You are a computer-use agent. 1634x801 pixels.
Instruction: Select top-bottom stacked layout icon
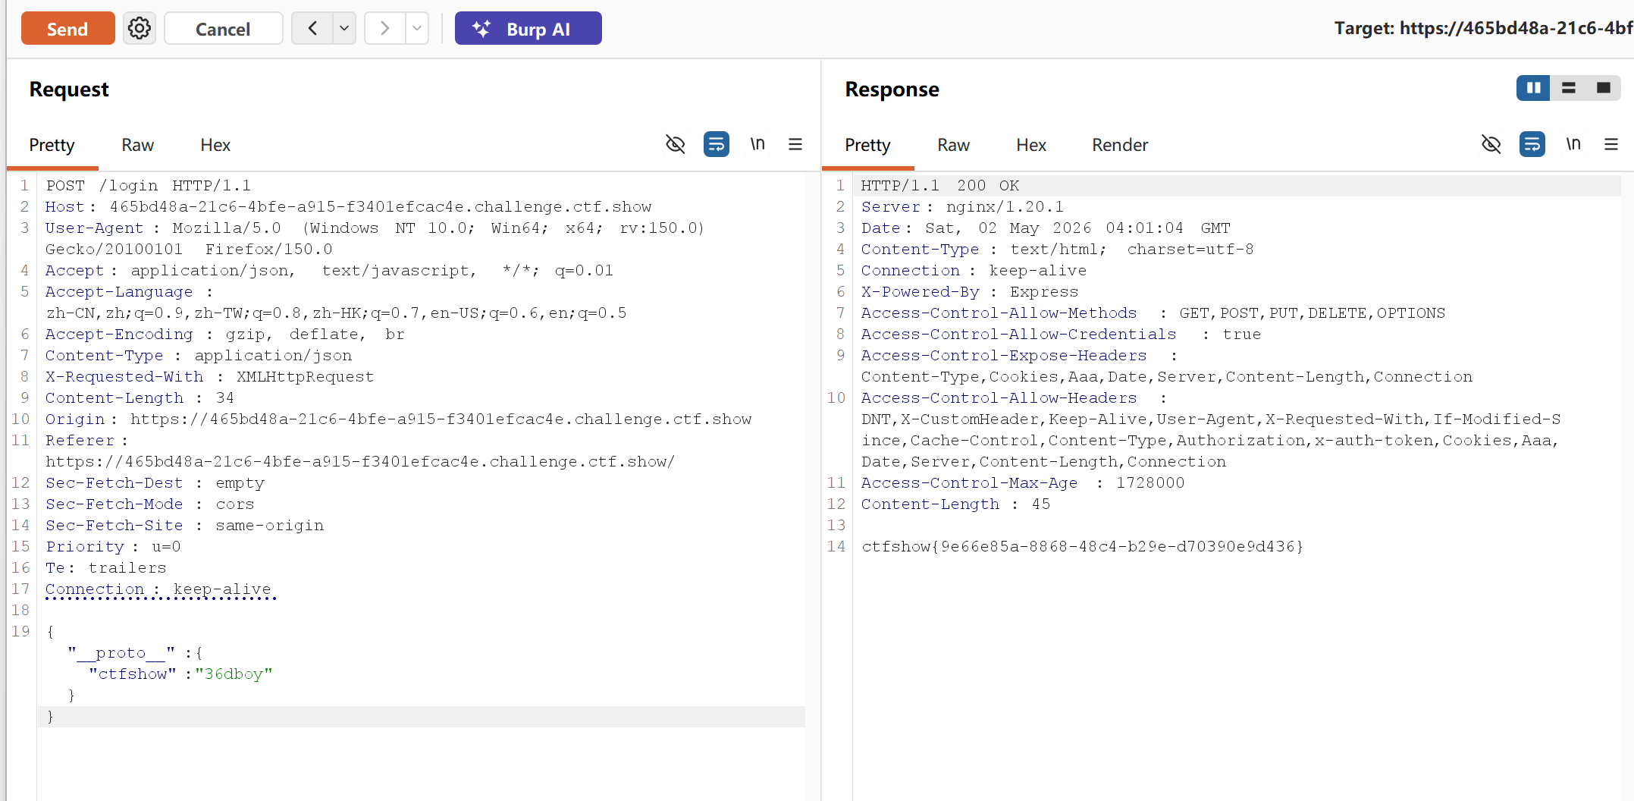pos(1569,88)
